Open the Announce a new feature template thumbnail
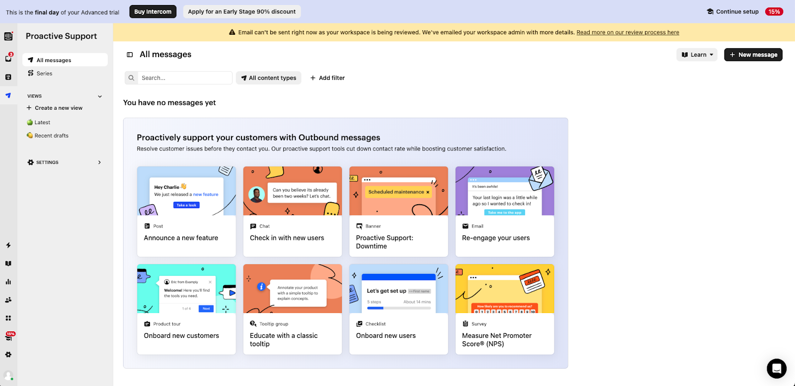Screen dimensions: 795x386 186,191
